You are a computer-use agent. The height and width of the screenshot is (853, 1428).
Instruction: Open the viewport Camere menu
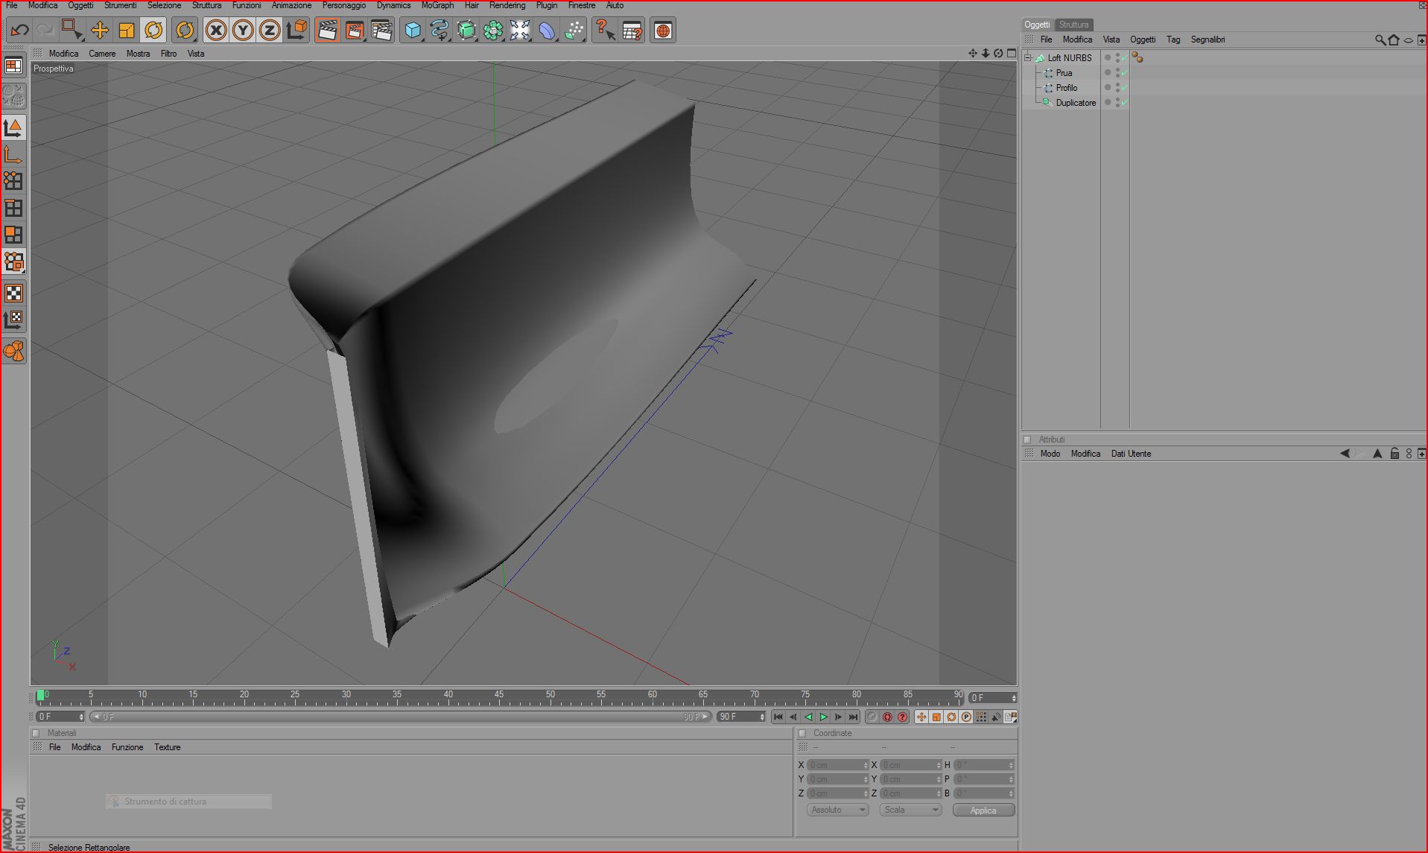tap(102, 54)
